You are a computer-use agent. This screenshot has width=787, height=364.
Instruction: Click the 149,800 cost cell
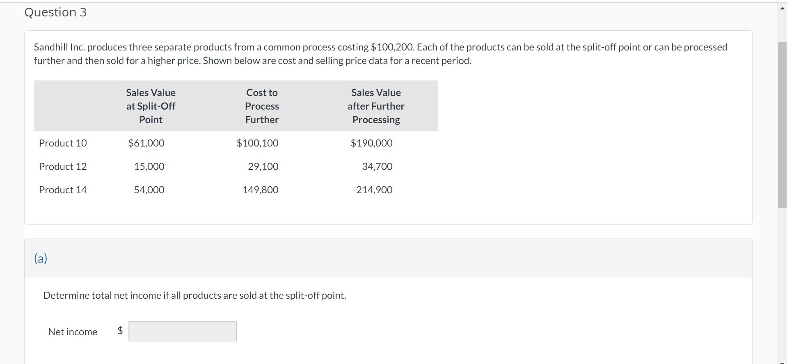coord(260,190)
